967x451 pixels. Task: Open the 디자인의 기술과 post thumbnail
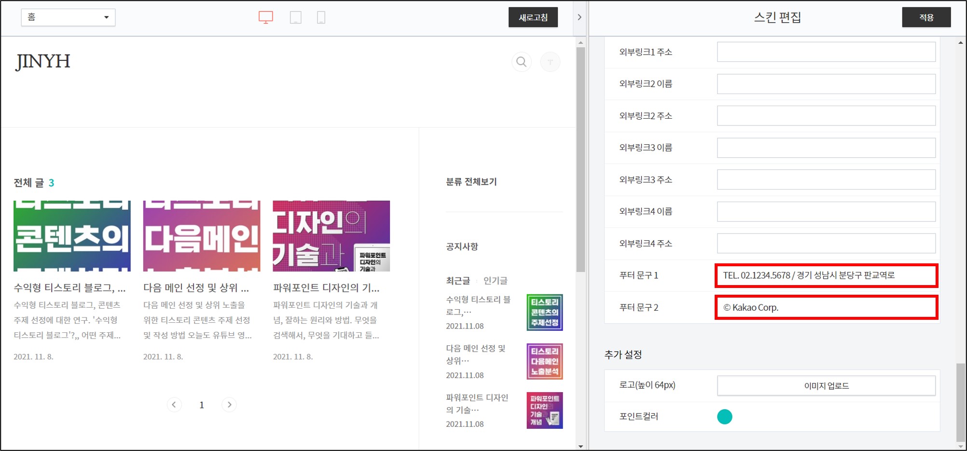[x=332, y=236]
